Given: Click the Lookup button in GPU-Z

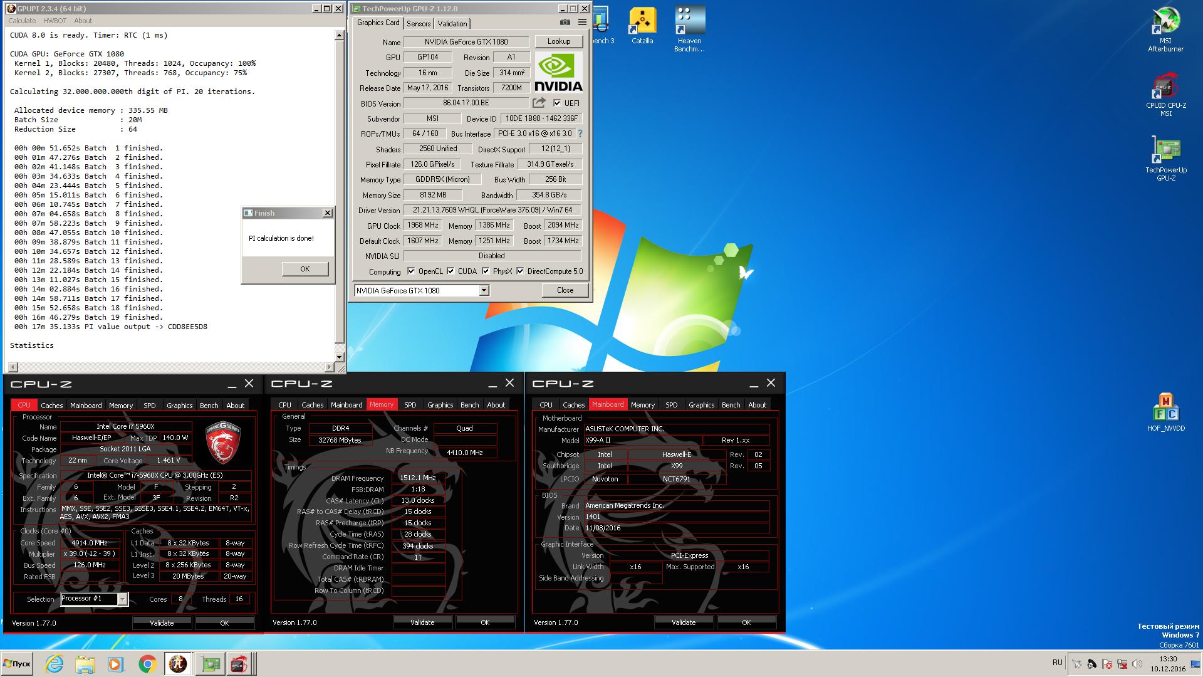Looking at the screenshot, I should tap(559, 41).
